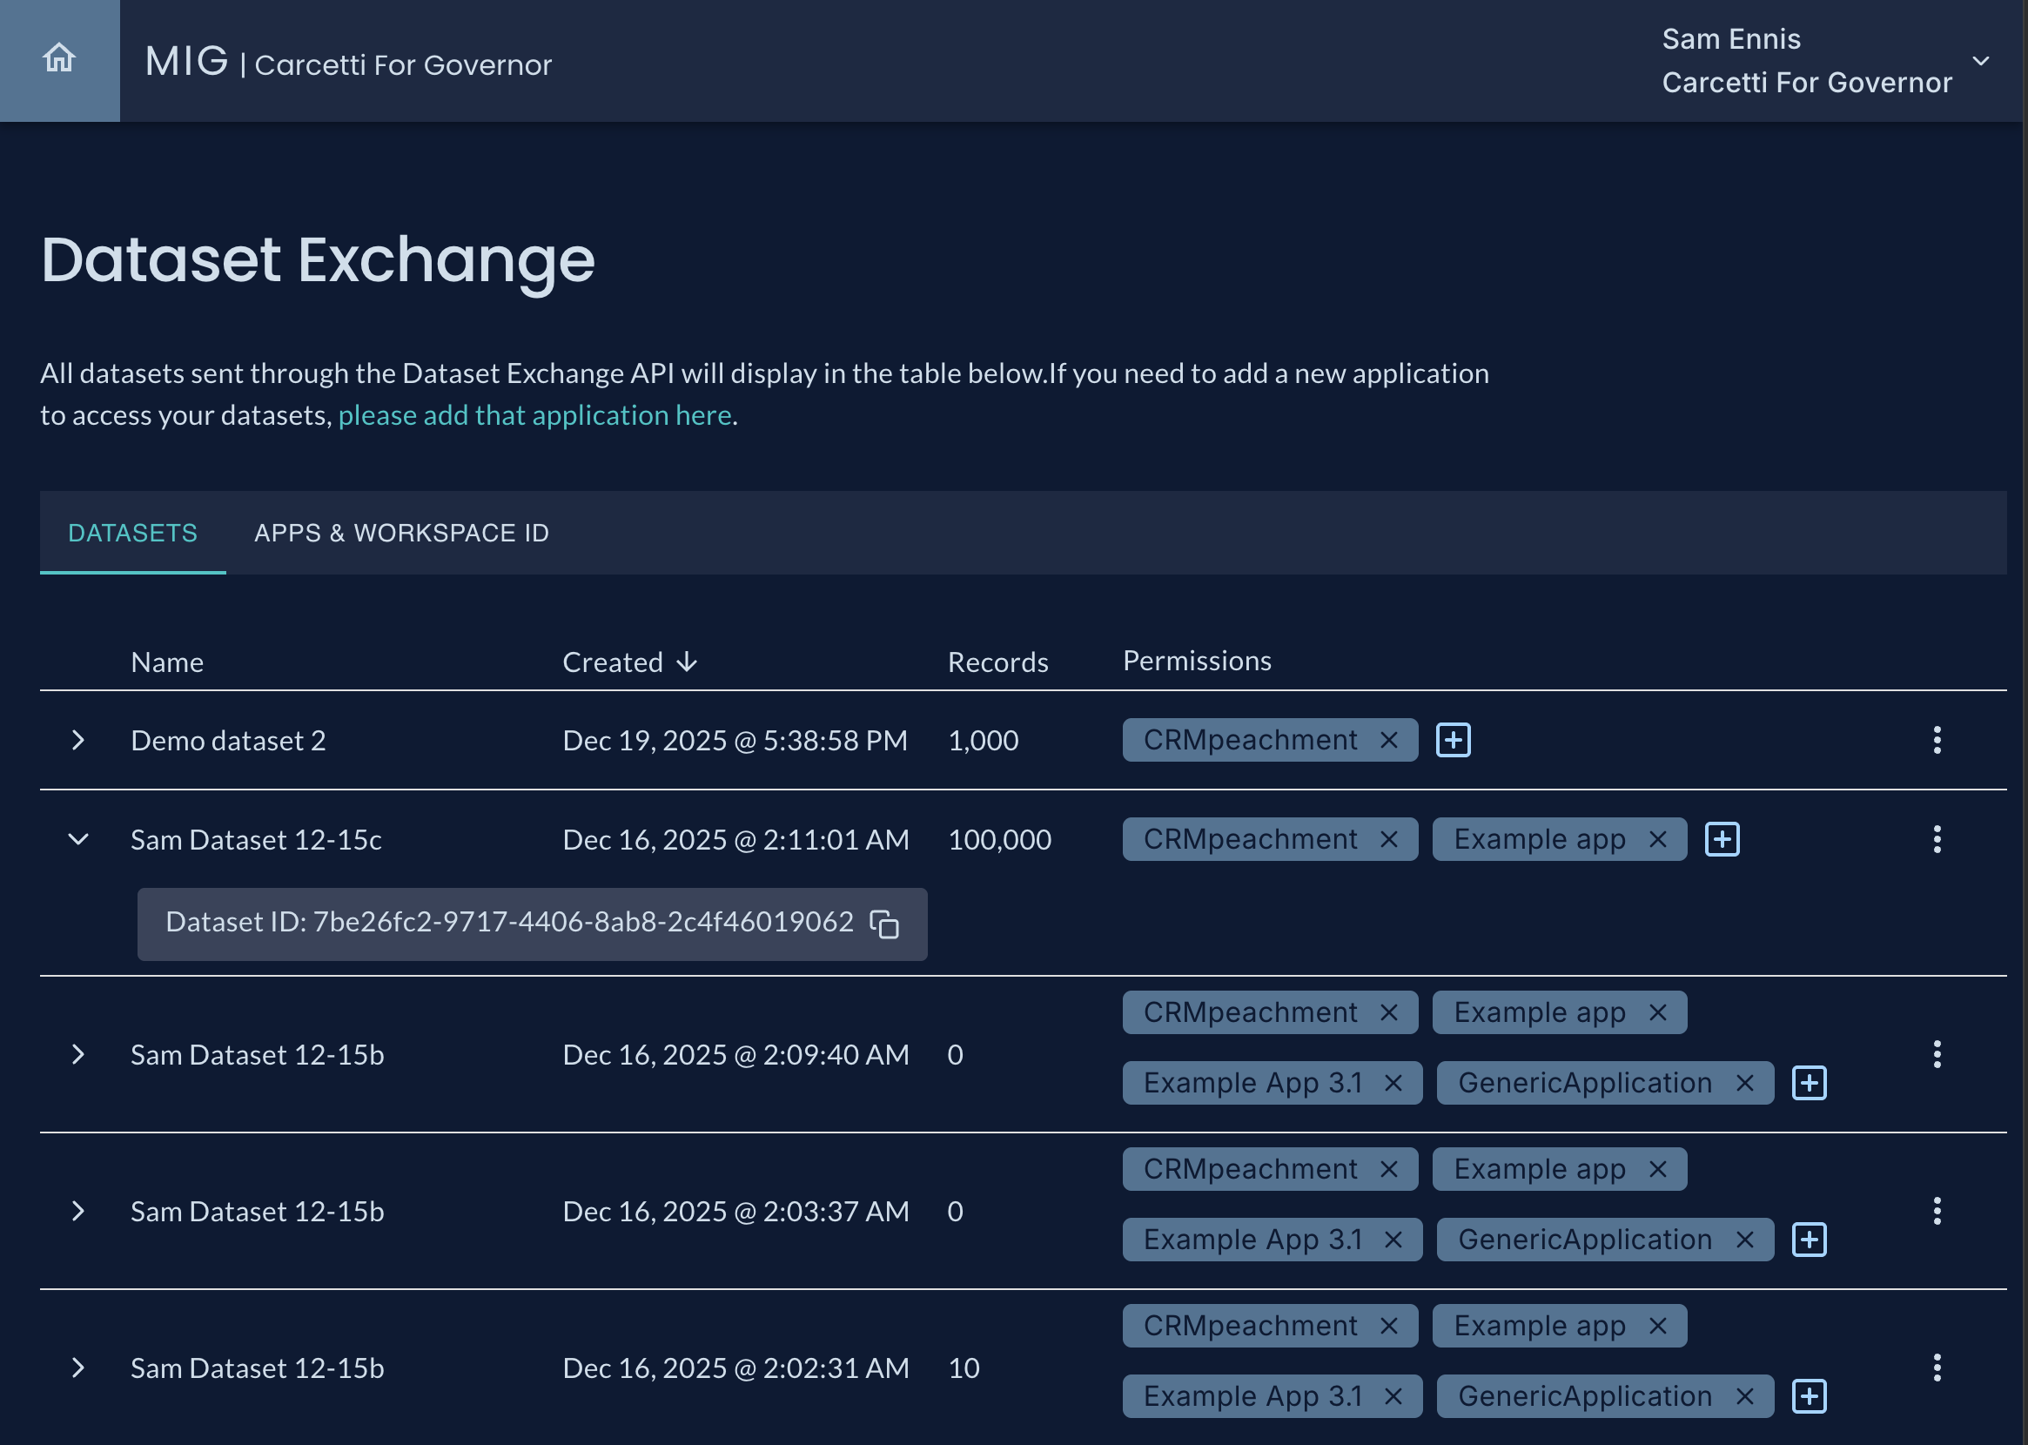Expand the dataset created at 2:09:40 AM
Viewport: 2028px width, 1445px height.
[x=78, y=1054]
